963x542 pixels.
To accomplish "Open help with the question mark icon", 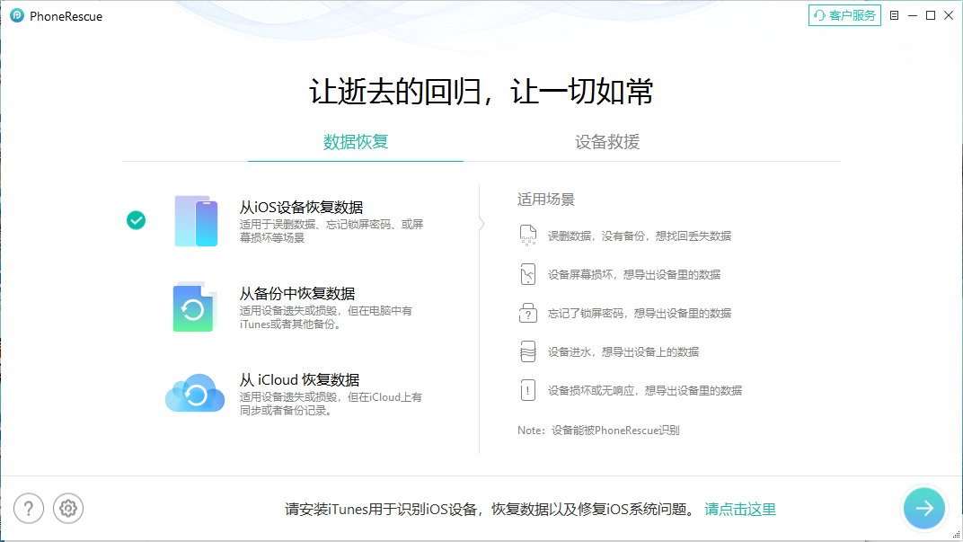I will click(29, 508).
